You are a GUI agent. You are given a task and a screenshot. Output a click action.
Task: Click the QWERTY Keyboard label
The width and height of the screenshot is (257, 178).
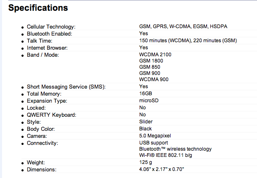click(52, 115)
